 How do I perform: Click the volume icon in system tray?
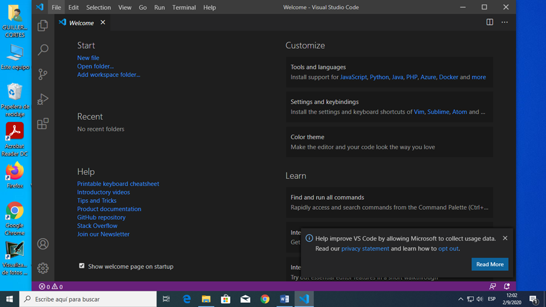480,299
